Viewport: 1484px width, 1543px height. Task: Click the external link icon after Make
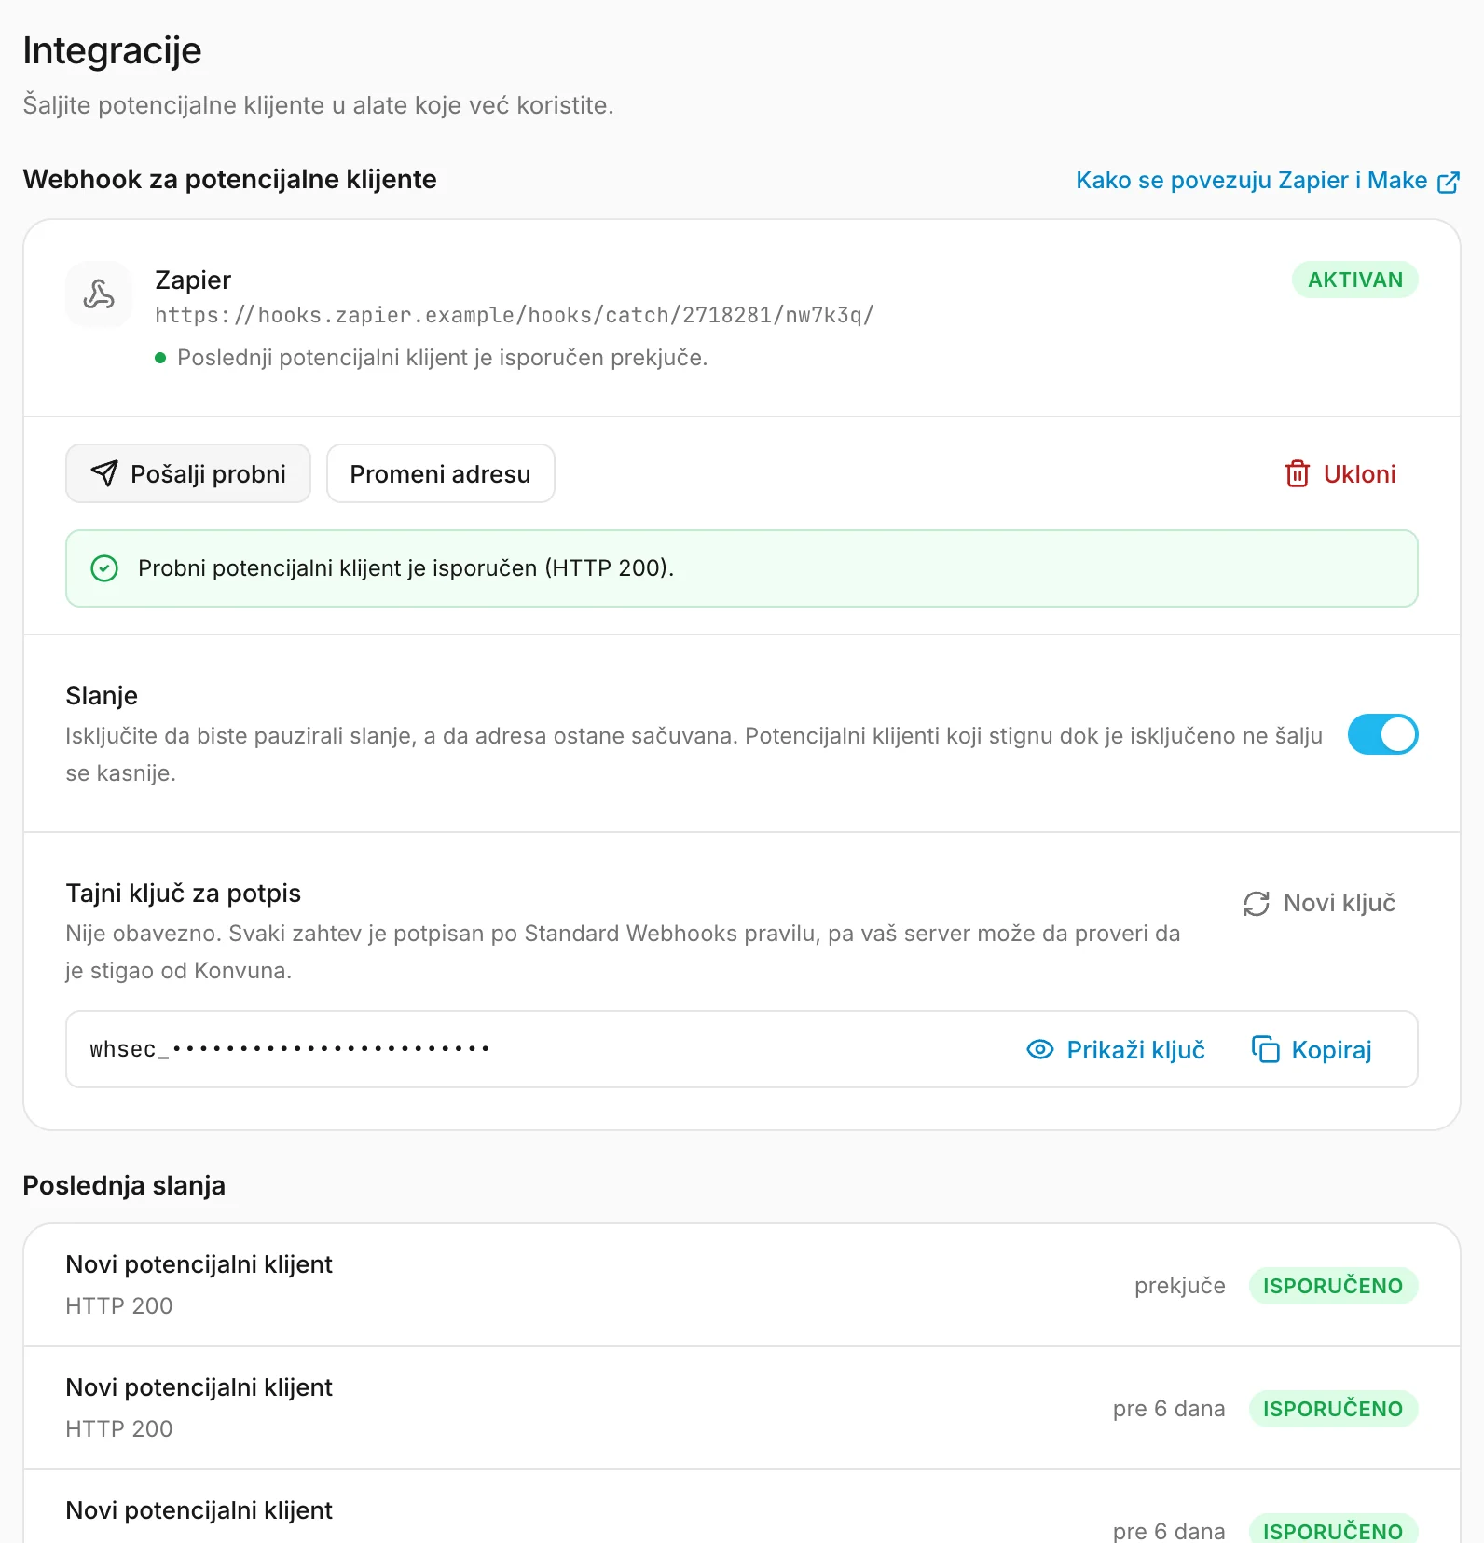(1449, 181)
